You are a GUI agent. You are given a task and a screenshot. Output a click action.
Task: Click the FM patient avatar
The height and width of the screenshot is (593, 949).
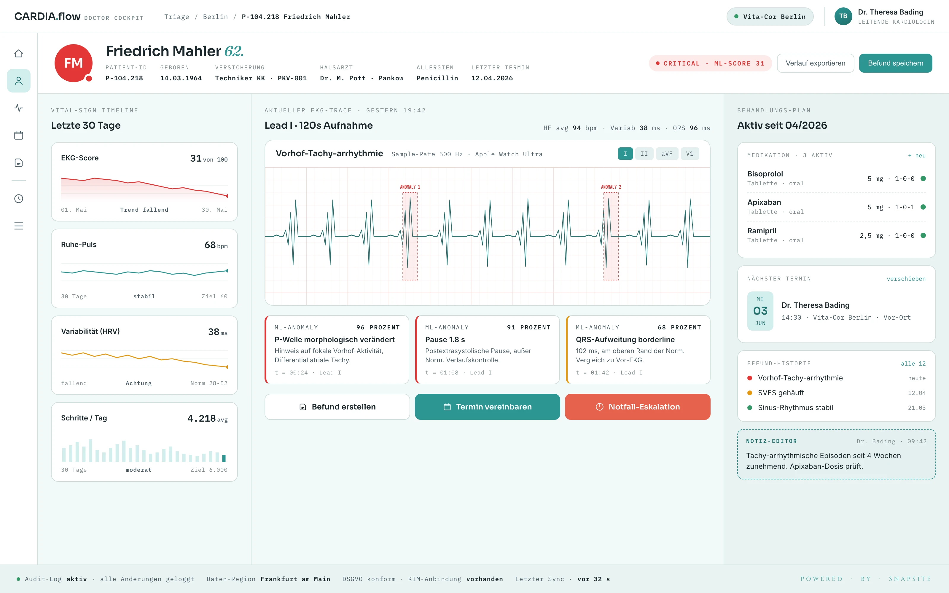tap(73, 63)
